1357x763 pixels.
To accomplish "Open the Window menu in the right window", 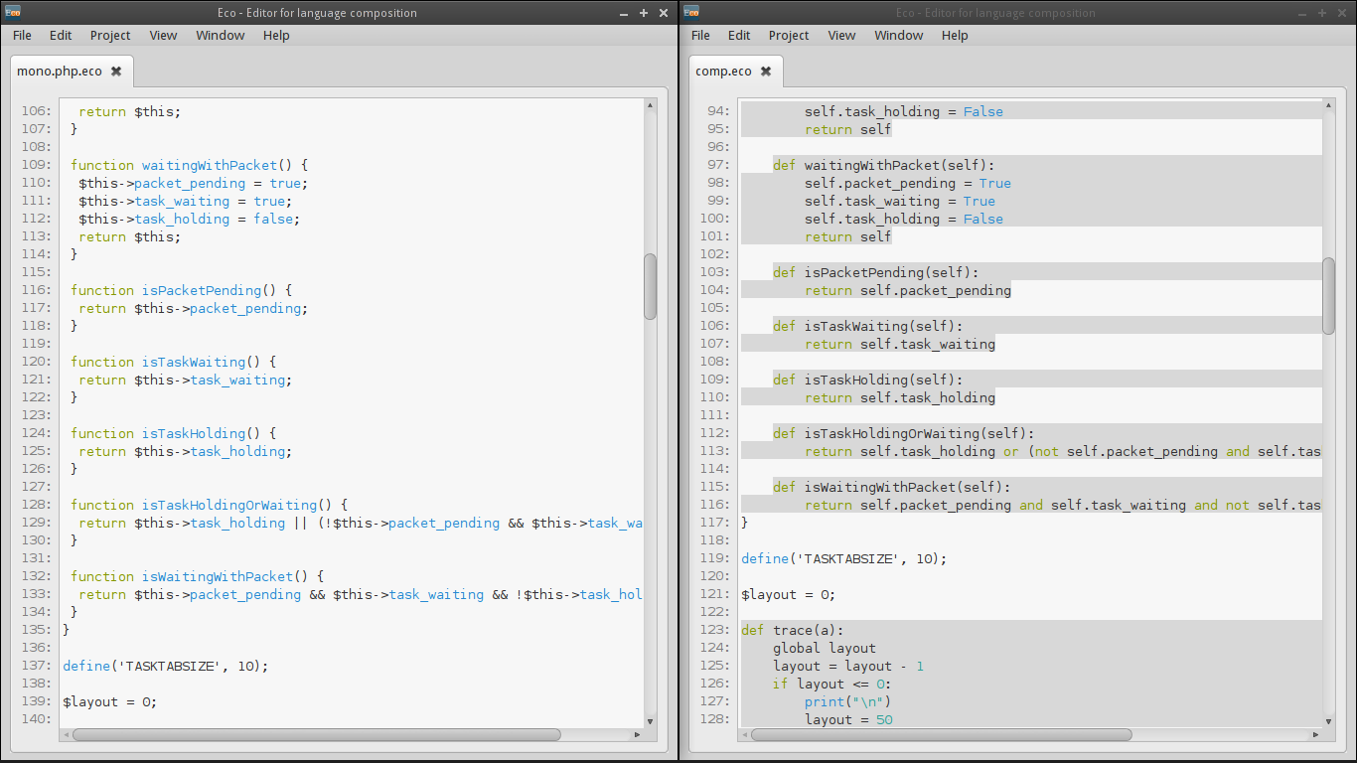I will [898, 35].
